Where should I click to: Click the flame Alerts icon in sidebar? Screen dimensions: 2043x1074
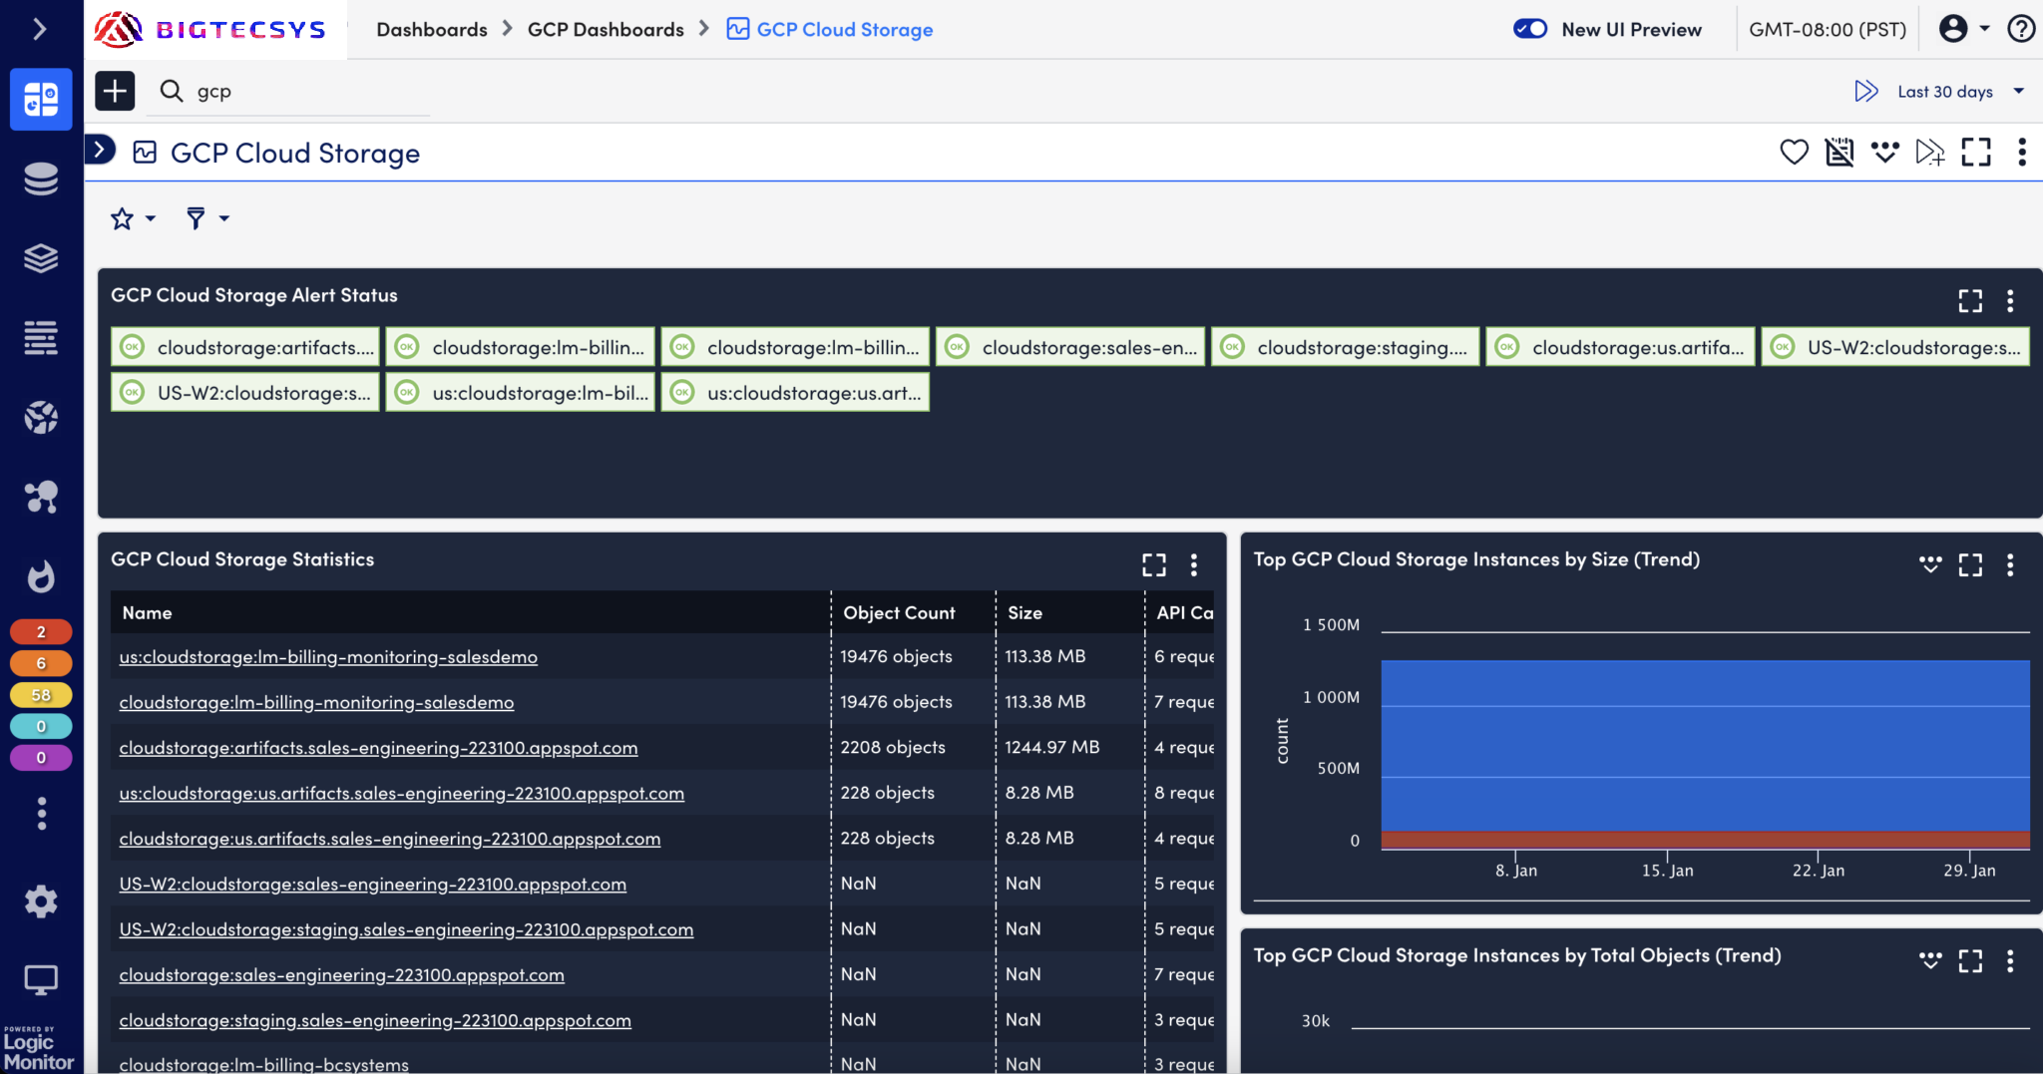(41, 576)
